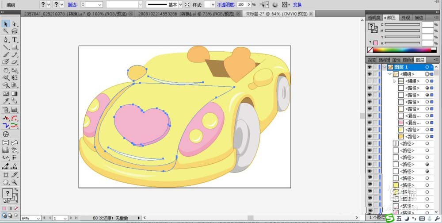Select the Magic Wand tool

tap(6, 31)
